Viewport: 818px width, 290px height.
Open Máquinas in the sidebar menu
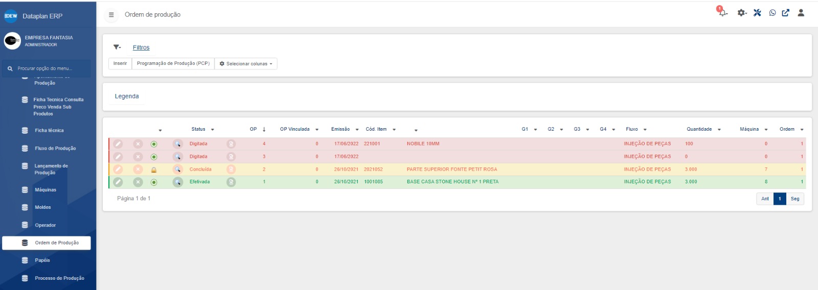pos(46,190)
